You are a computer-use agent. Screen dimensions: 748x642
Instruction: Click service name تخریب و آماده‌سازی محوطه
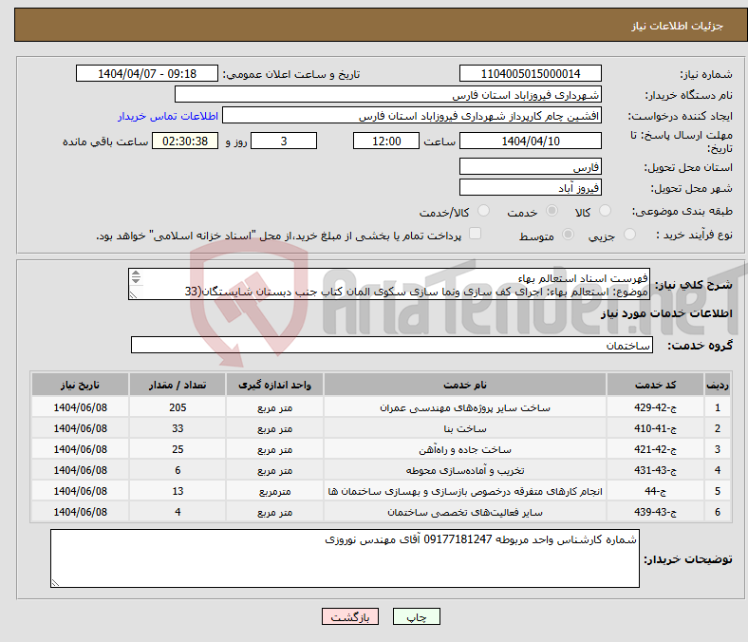465,470
